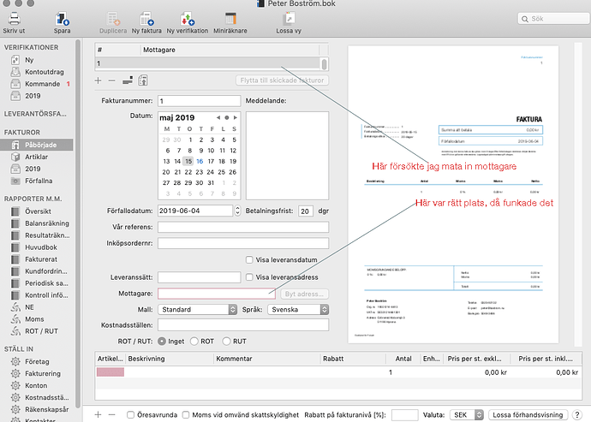Open Ny under Verifikationer
591x422 pixels.
[x=29, y=60]
